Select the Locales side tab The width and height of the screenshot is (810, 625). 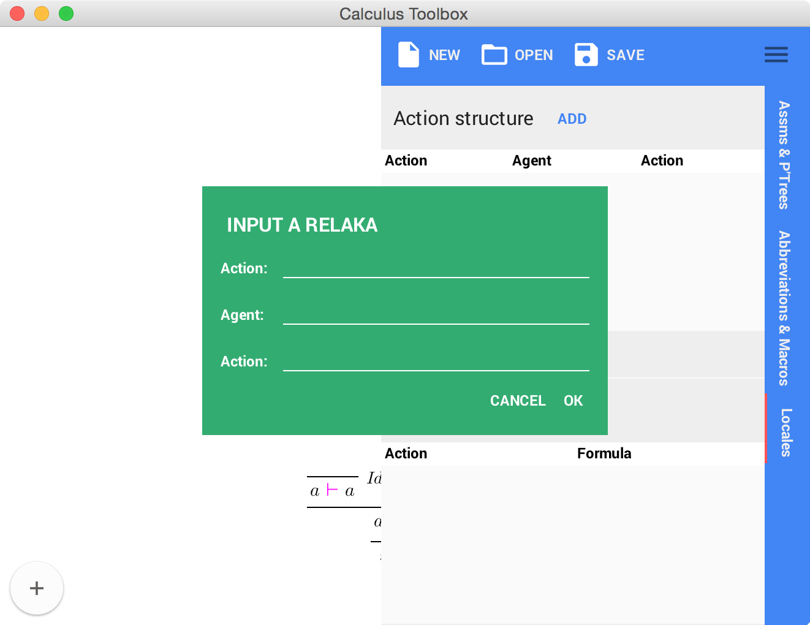tap(786, 433)
